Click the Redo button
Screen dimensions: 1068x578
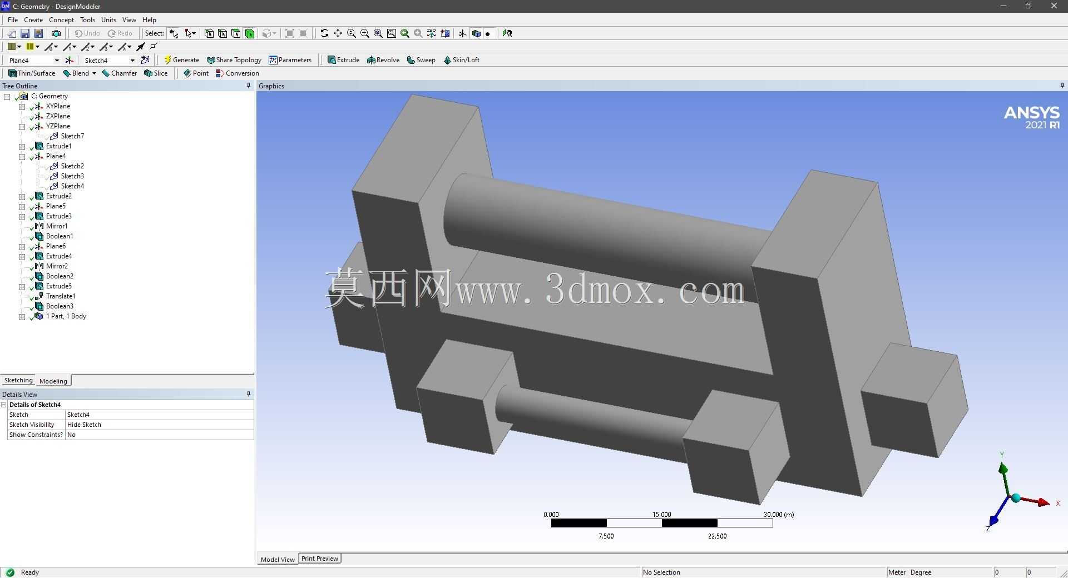120,33
